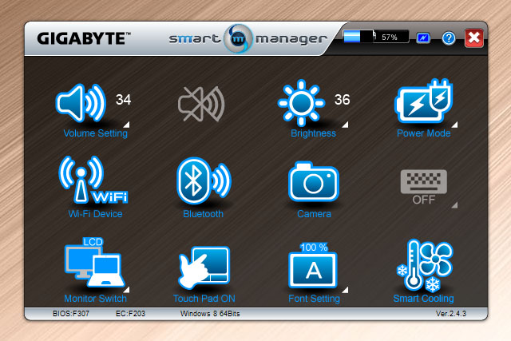Click the GIGABYTE brand logo

(84, 38)
